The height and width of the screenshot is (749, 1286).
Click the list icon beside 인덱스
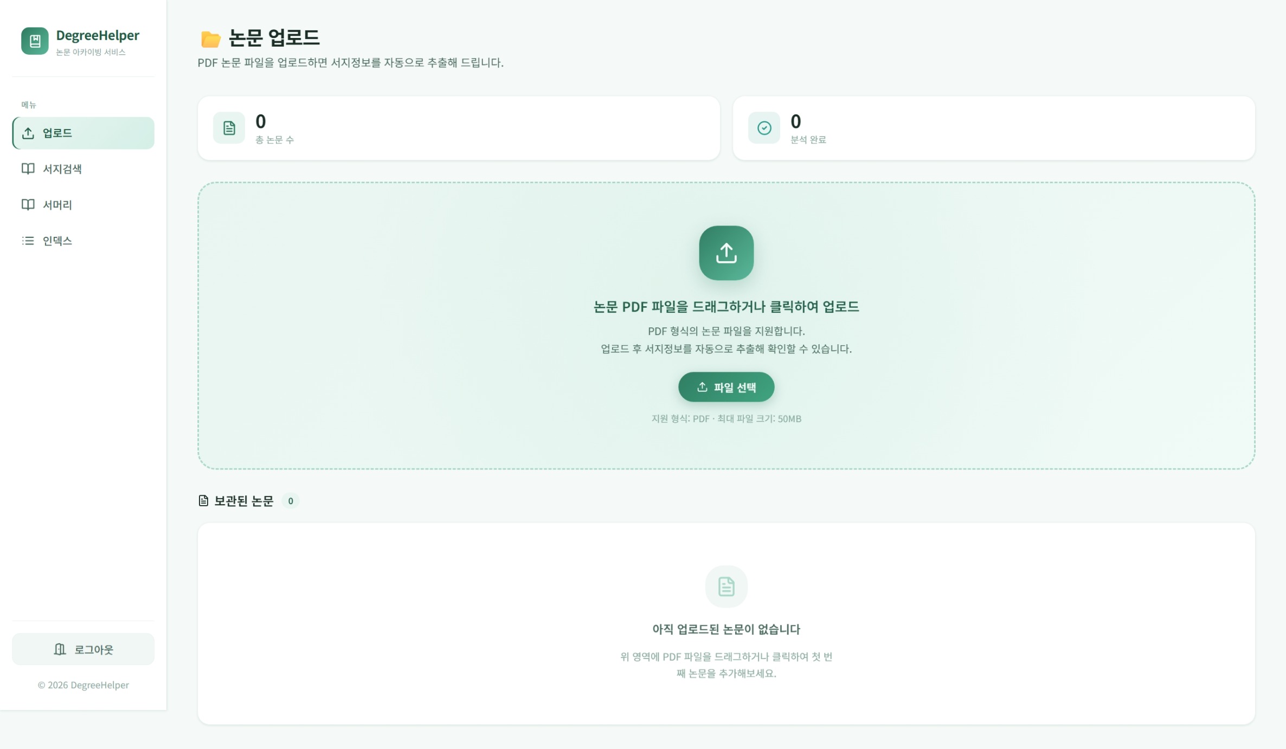click(x=28, y=241)
